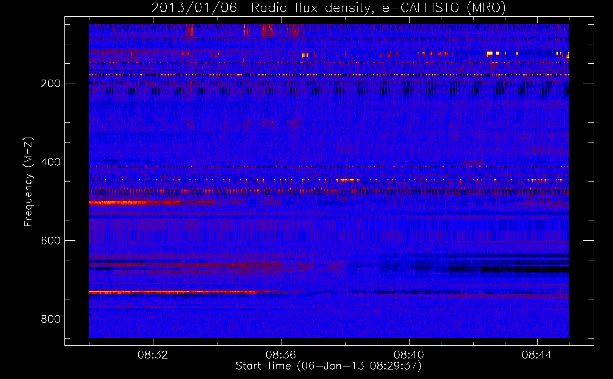
Task: Click the 'Frequency (MHZ)' axis label
Action: (28, 182)
